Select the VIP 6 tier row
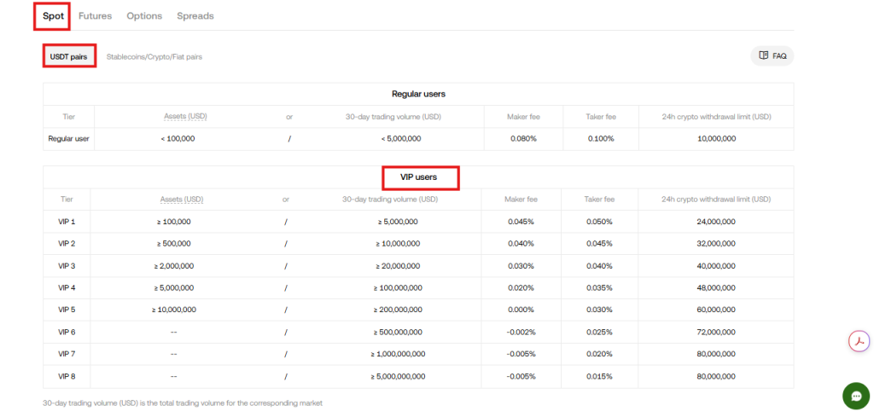Screen dimensions: 874x411 [x=418, y=332]
